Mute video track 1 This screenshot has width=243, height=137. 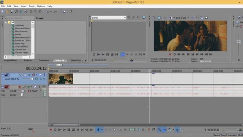point(40,75)
